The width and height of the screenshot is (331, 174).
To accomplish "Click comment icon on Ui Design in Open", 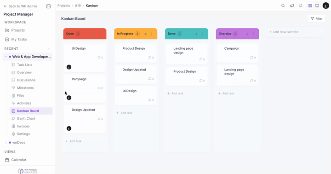I will [99, 58].
